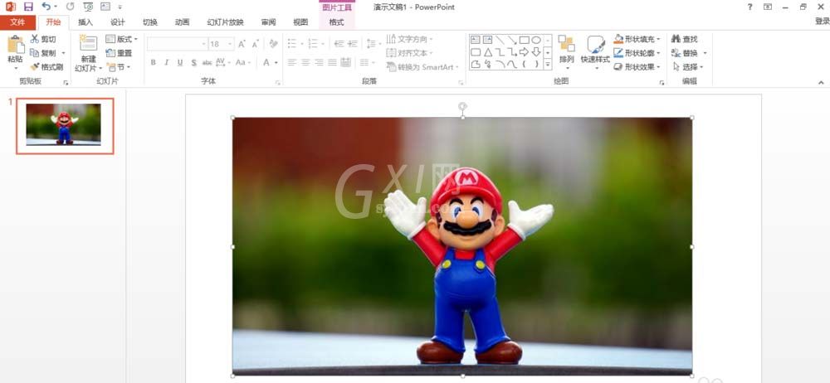
Task: Switch to Transitions (切换) tab
Action: click(x=149, y=22)
